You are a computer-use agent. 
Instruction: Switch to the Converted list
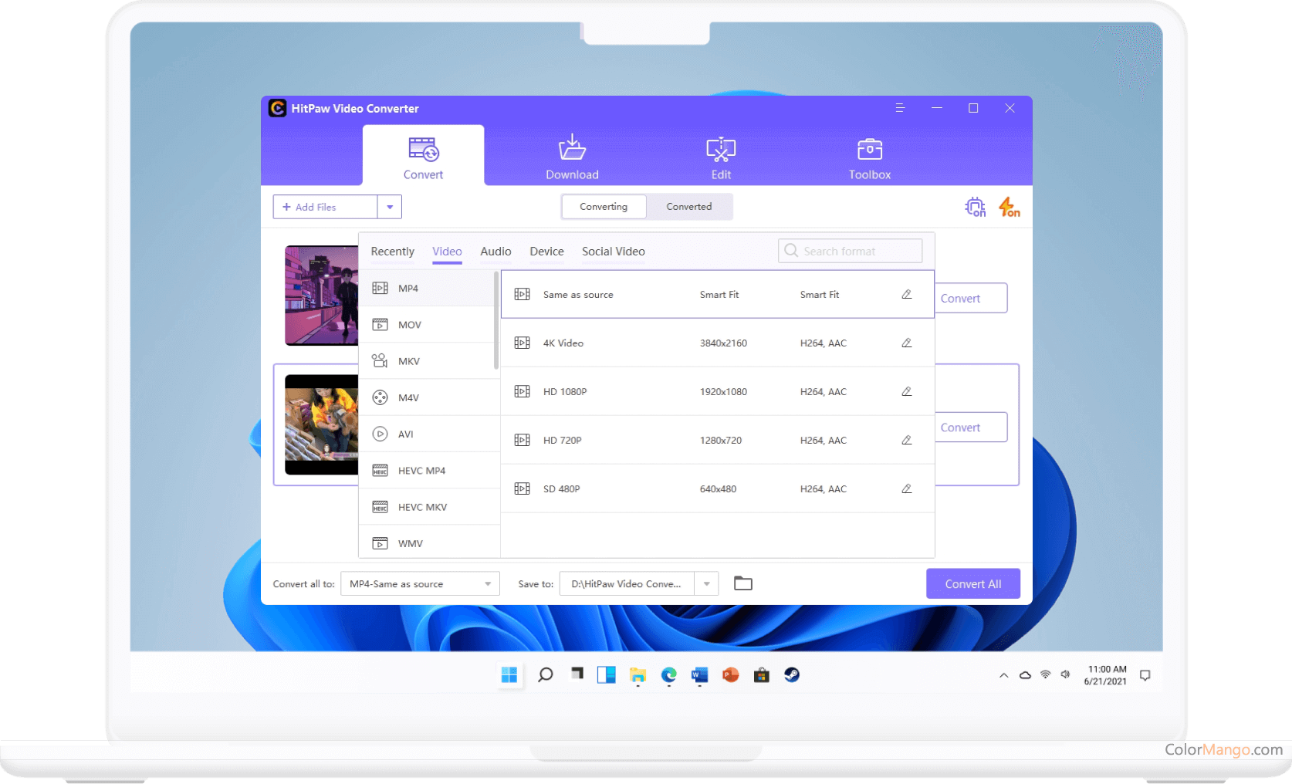pyautogui.click(x=688, y=207)
